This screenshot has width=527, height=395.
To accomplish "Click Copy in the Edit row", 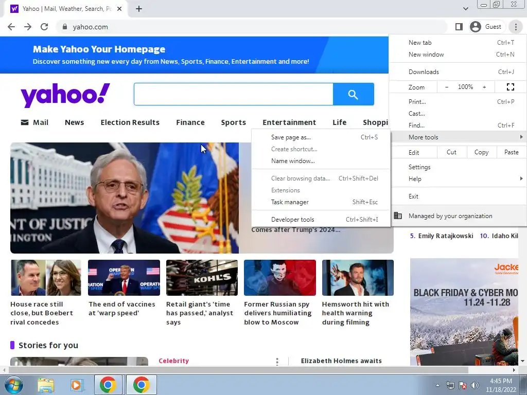I will [481, 152].
